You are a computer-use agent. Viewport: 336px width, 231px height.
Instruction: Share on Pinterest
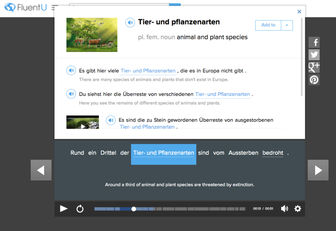[x=314, y=80]
